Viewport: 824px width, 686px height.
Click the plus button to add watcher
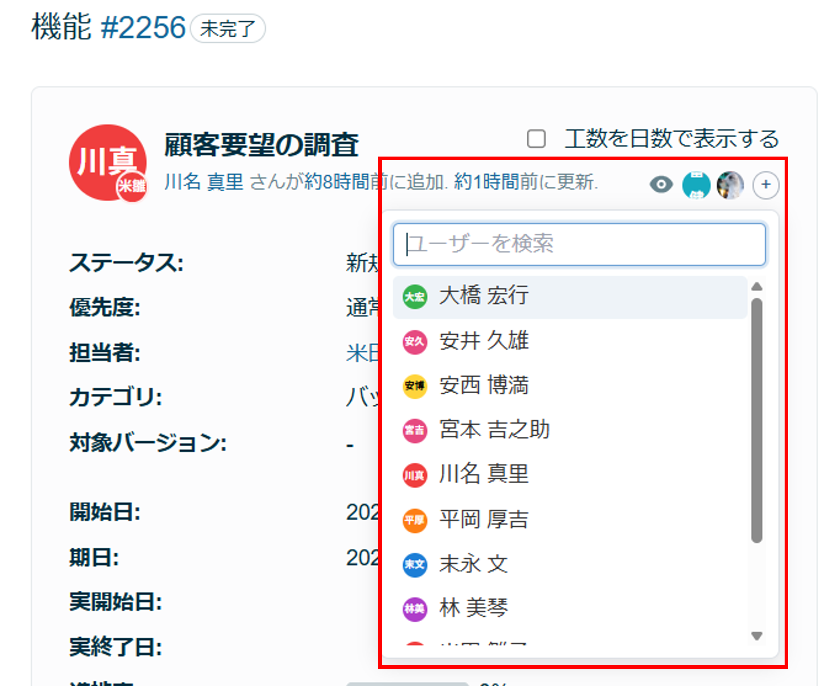[x=766, y=185]
